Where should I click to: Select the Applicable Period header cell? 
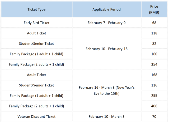click(x=106, y=10)
